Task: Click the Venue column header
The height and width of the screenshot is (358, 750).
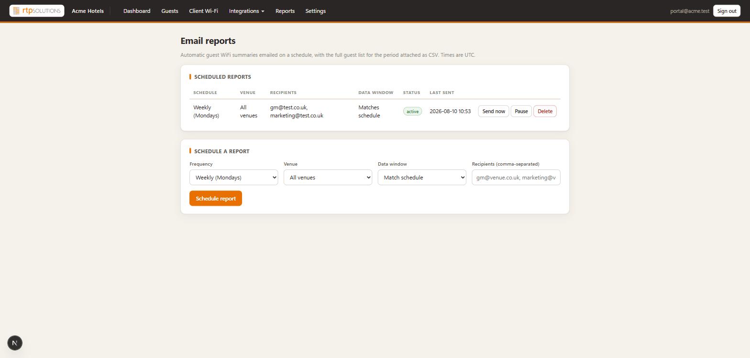Action: pos(248,93)
